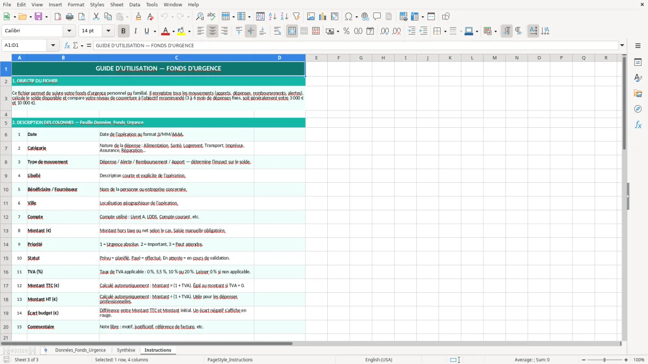Open the Data menu

[134, 4]
